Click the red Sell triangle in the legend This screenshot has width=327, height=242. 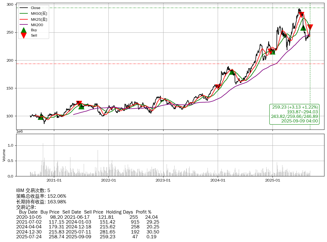(x=24, y=35)
